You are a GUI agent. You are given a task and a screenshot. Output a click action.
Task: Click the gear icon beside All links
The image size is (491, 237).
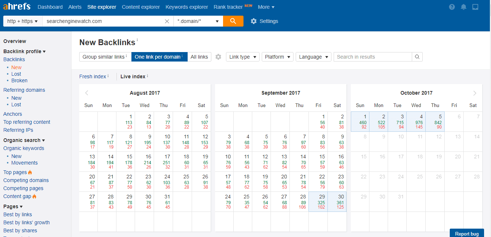coord(218,57)
